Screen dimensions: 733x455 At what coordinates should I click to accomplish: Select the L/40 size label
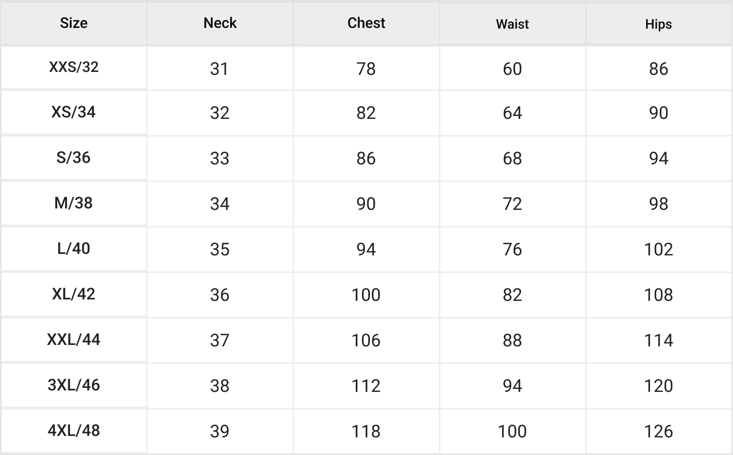74,249
